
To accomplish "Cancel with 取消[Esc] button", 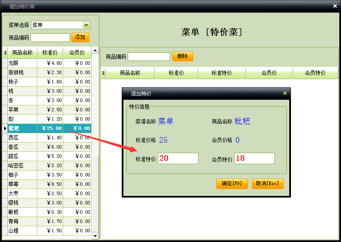I will 268,184.
